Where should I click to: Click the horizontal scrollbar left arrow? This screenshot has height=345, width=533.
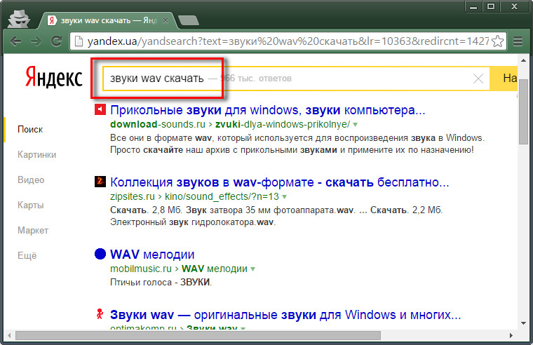tap(9, 335)
